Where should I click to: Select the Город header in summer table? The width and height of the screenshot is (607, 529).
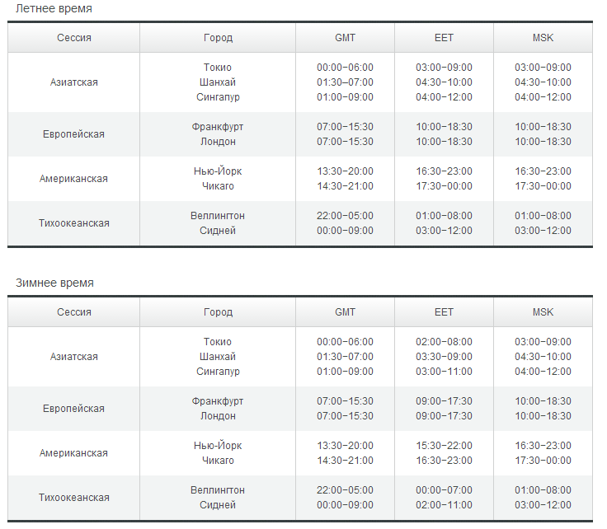(218, 38)
